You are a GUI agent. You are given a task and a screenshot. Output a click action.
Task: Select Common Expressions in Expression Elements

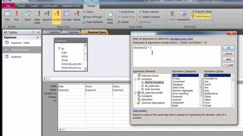pos(153,103)
